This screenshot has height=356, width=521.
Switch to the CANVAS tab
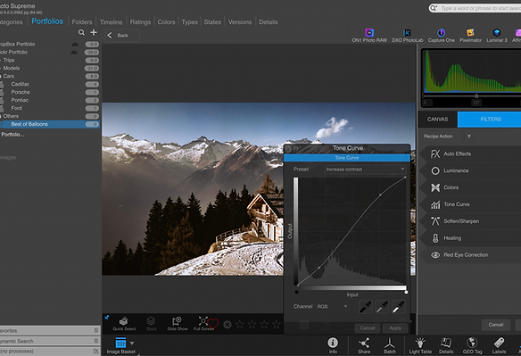[438, 120]
